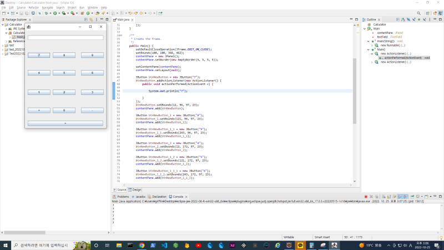Click Collapse All in Package Explorer

point(86,19)
